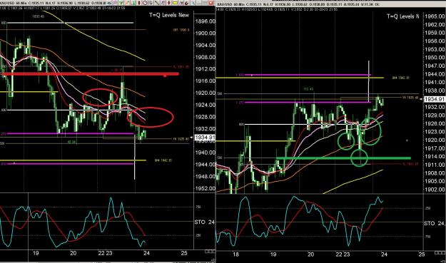Click 1896.00 on the left chart price axis
Viewport: 446px width, 263px height.
pos(205,21)
